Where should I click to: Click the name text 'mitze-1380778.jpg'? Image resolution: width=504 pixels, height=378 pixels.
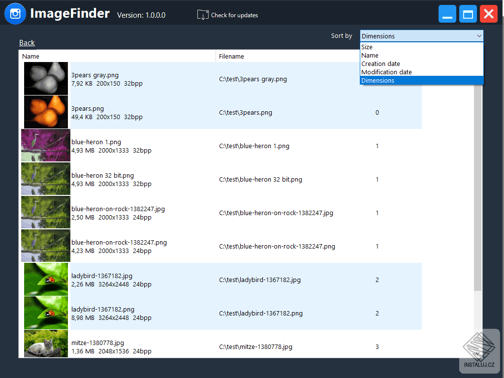coord(98,343)
